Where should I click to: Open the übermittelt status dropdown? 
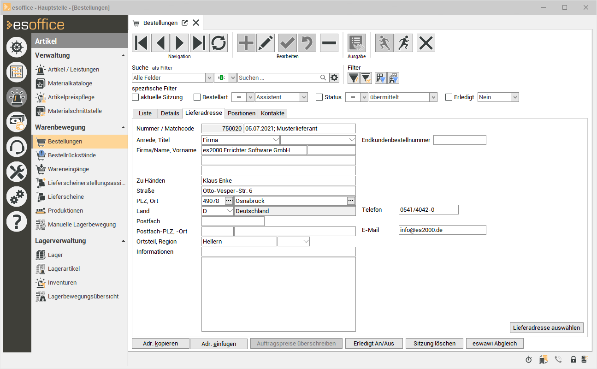[x=433, y=97]
